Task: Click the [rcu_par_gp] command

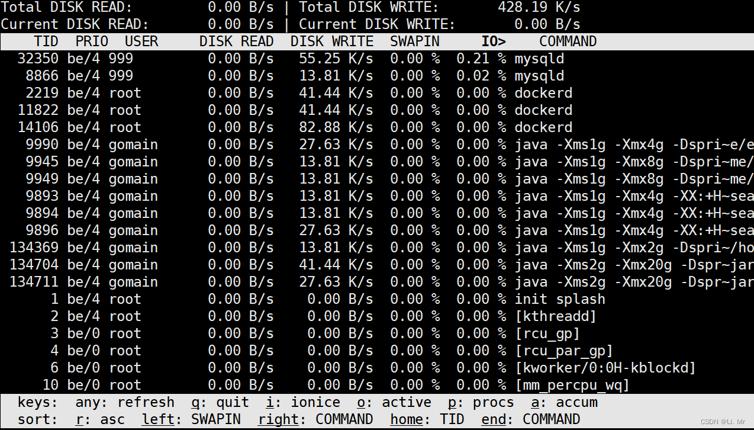Action: pos(564,351)
